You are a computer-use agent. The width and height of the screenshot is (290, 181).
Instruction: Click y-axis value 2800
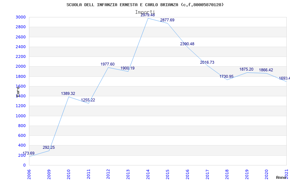pos(21,27)
